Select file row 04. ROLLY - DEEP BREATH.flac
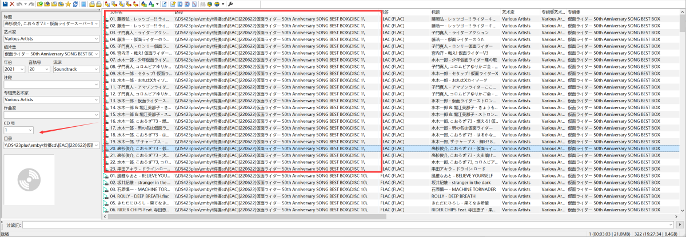Image resolution: width=686 pixels, height=237 pixels. (392, 196)
